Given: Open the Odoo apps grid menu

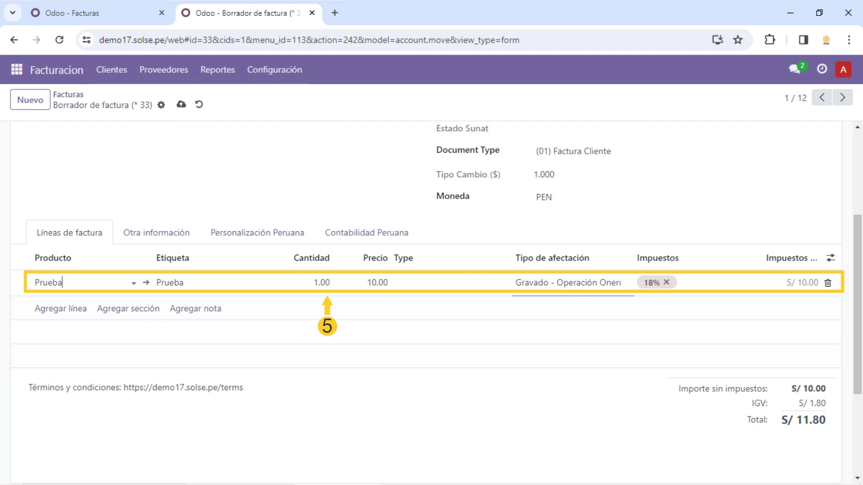Looking at the screenshot, I should [17, 70].
